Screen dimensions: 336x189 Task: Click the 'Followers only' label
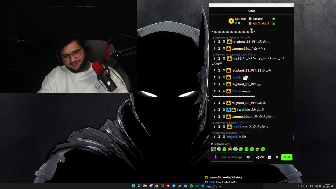(x=222, y=144)
